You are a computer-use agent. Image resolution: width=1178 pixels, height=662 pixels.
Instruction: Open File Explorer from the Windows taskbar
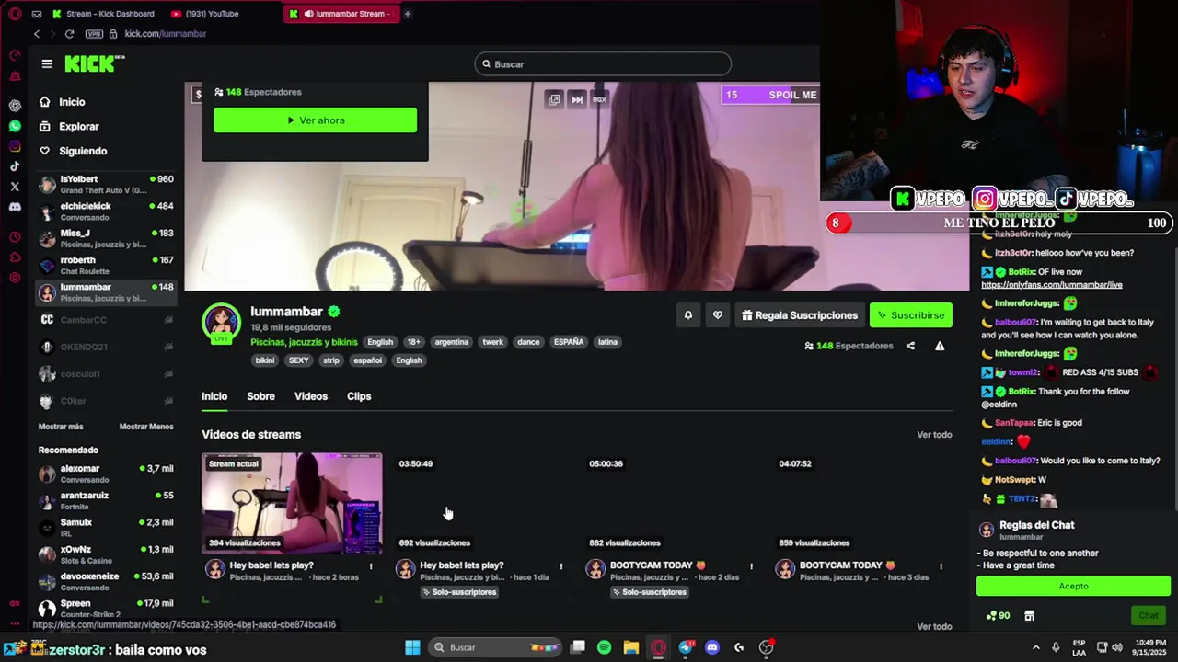(x=630, y=647)
